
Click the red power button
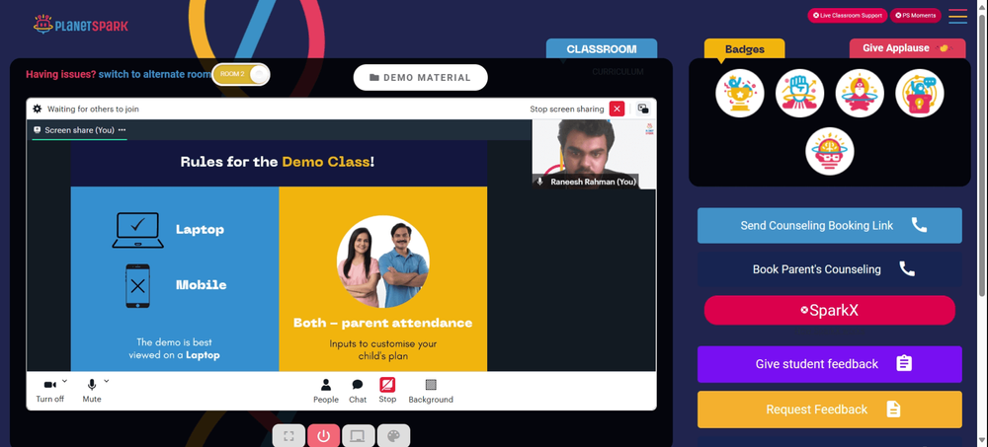pos(324,436)
